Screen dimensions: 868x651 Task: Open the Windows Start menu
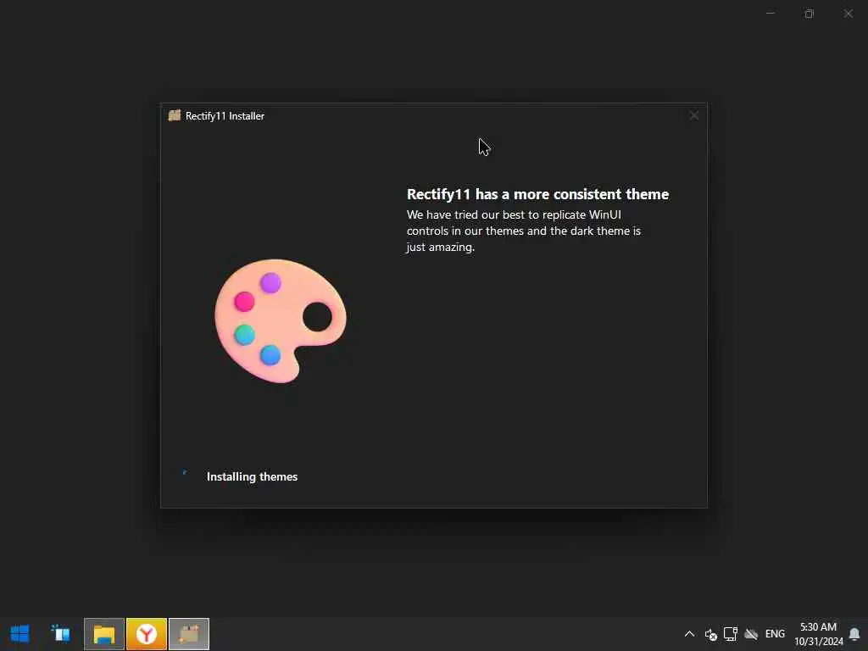(20, 634)
